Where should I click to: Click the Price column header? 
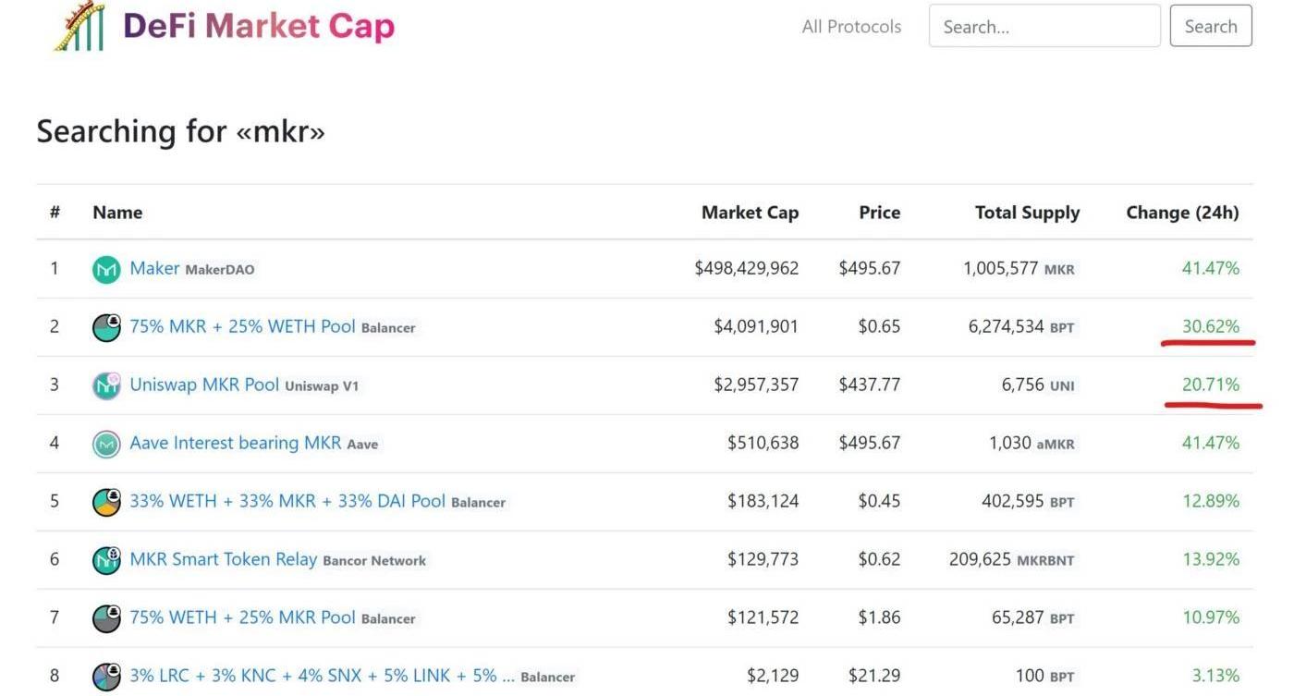(879, 213)
